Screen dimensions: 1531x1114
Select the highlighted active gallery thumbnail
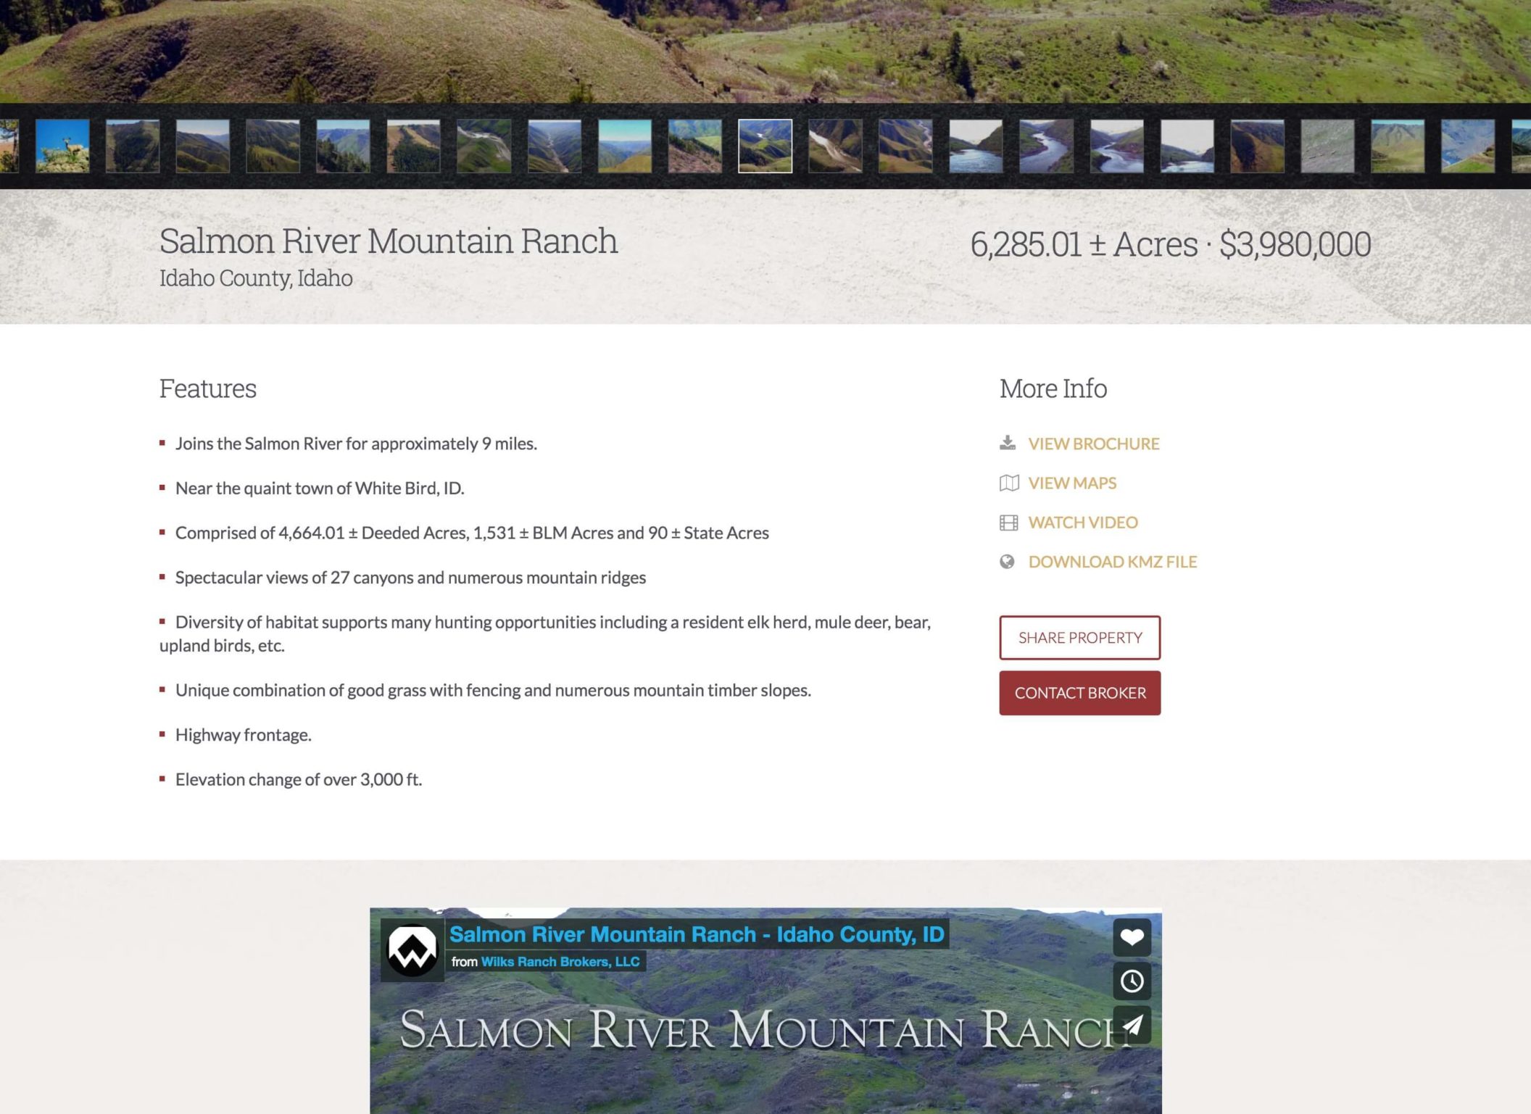pos(765,146)
